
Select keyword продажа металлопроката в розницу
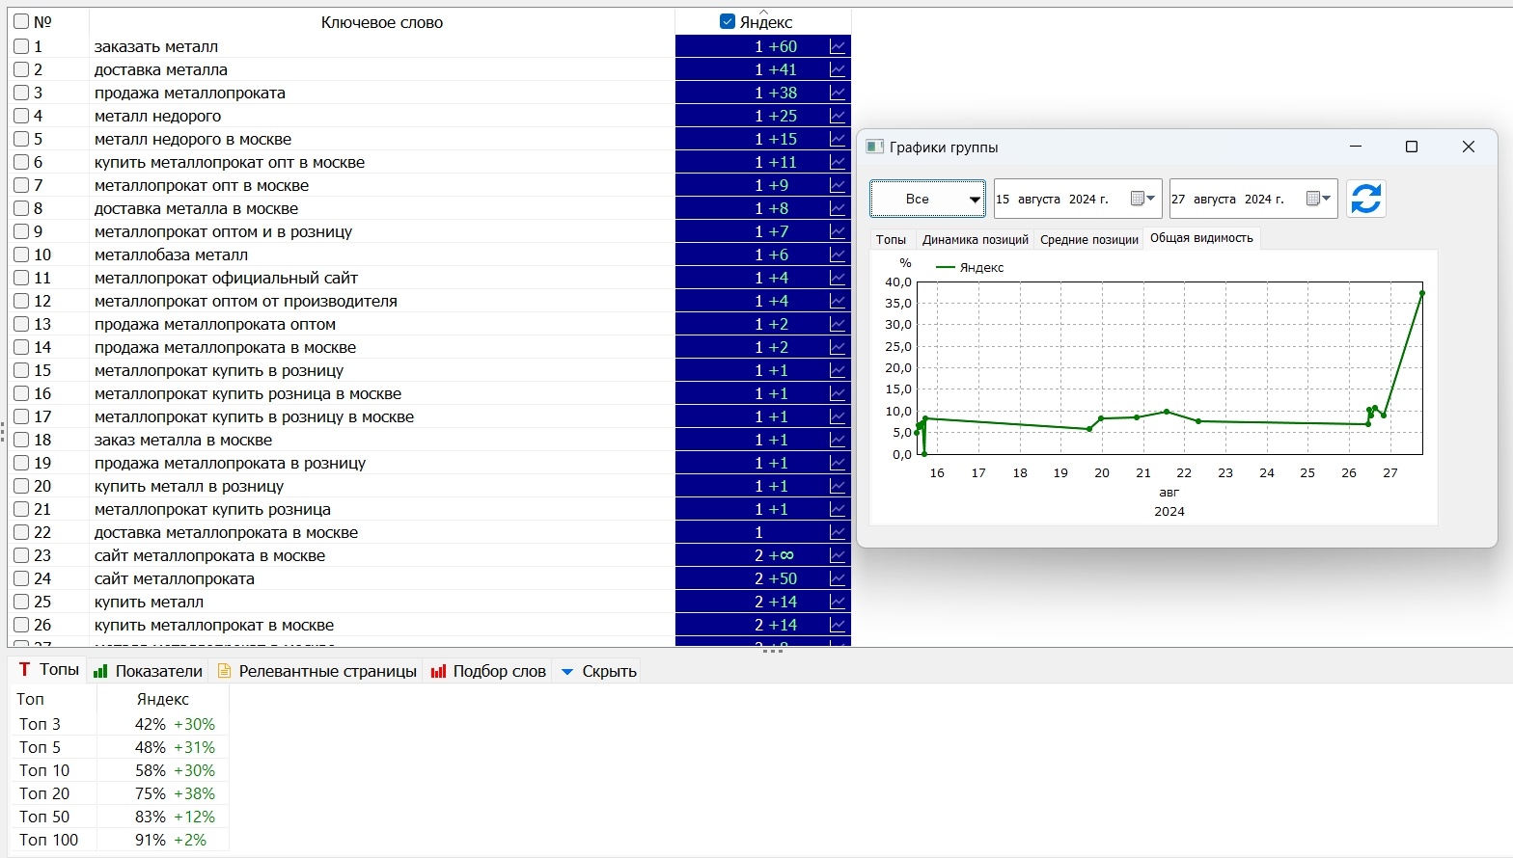[x=230, y=463]
